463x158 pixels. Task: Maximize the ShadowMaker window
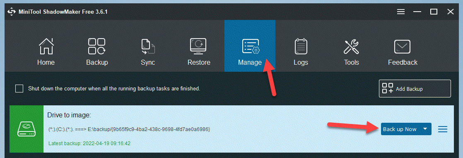tap(434, 12)
